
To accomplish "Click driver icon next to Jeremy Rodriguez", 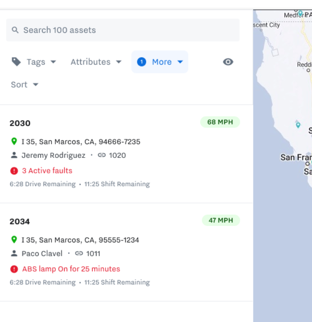I will click(14, 155).
